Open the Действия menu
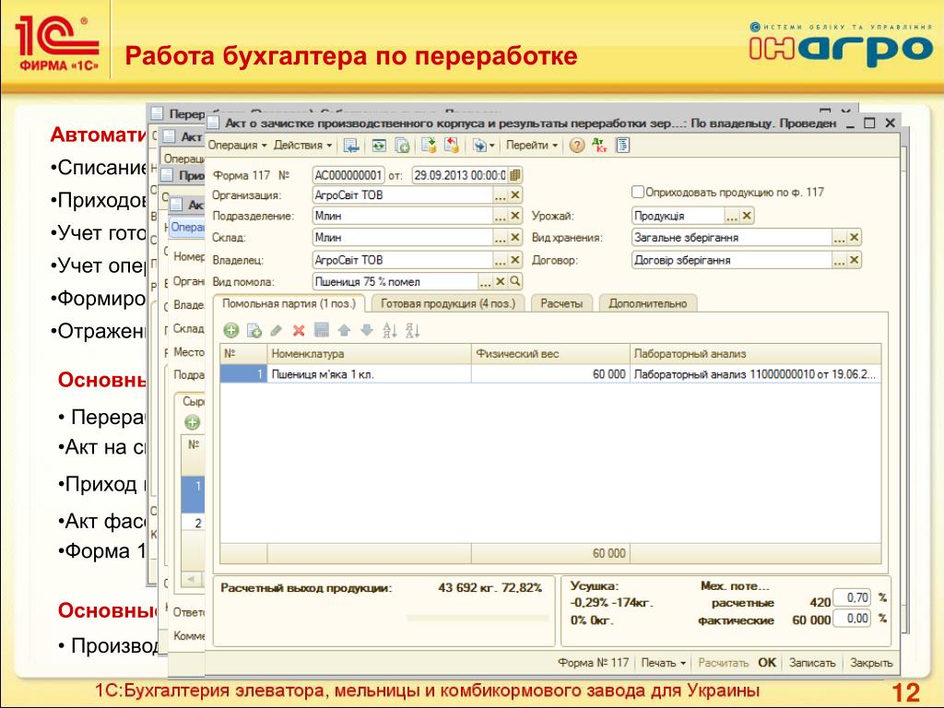The height and width of the screenshot is (708, 944). (302, 145)
